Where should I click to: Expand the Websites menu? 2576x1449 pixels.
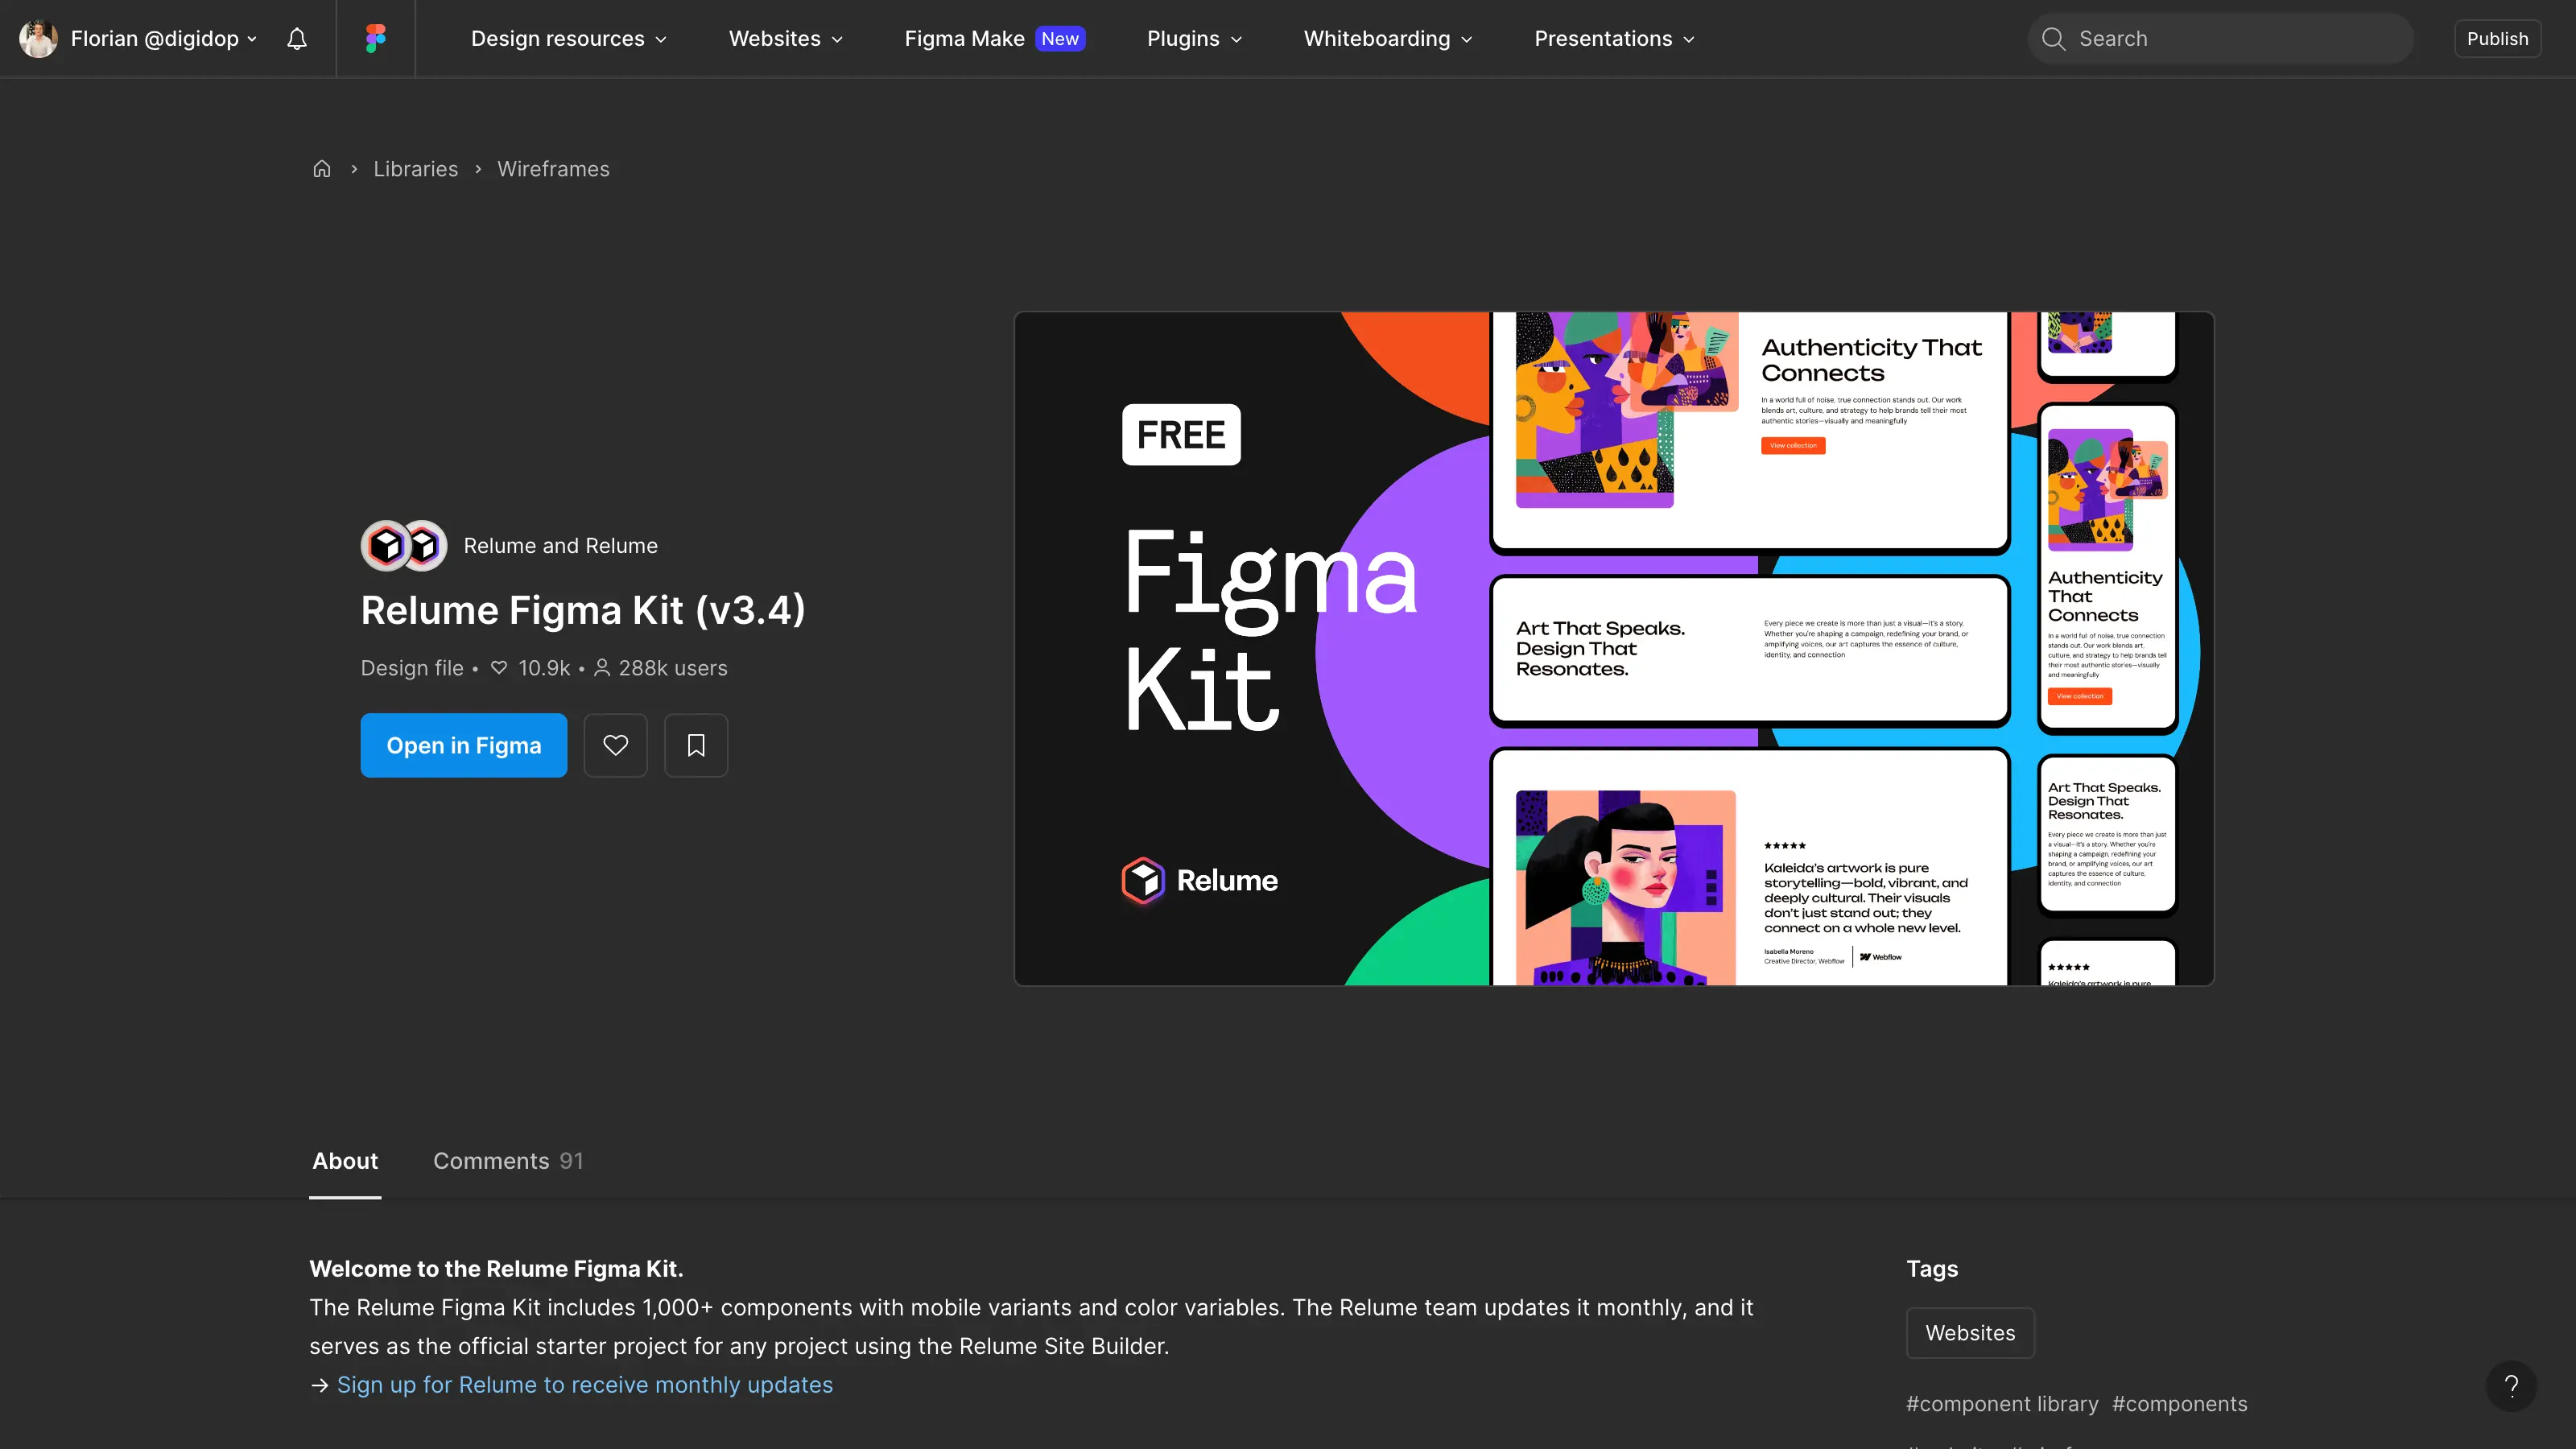786,39
